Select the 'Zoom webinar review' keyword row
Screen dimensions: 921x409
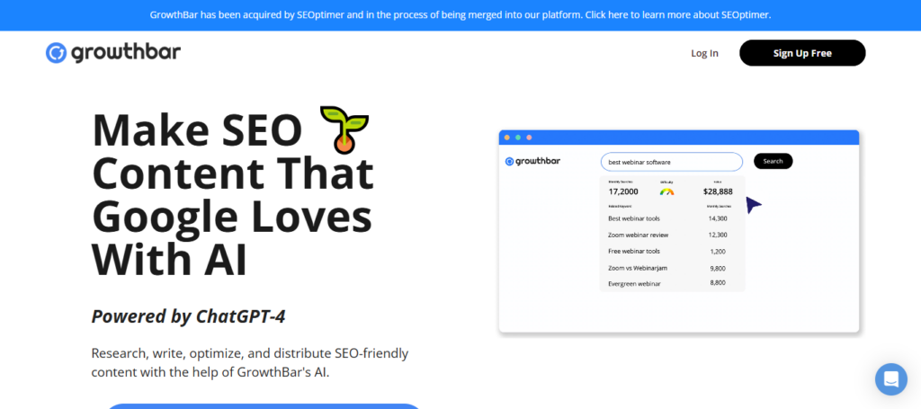tap(672, 235)
